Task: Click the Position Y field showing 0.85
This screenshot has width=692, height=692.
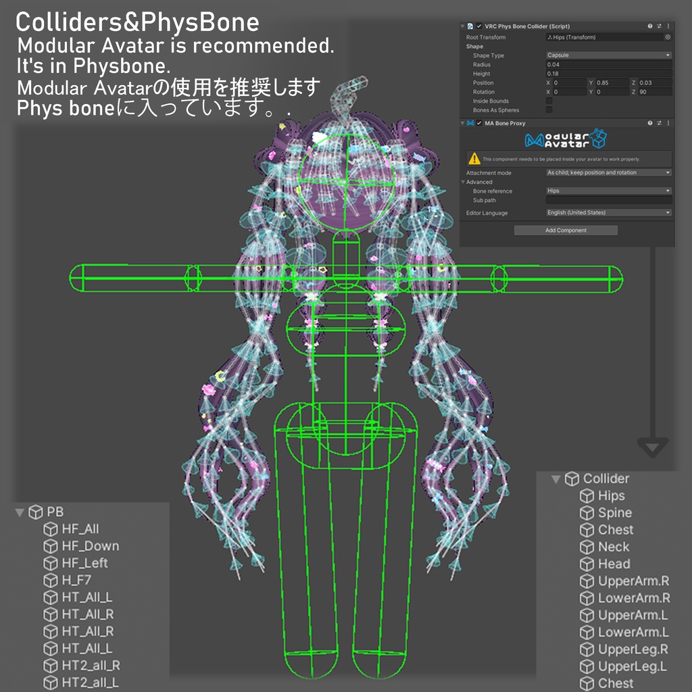Action: click(x=612, y=83)
